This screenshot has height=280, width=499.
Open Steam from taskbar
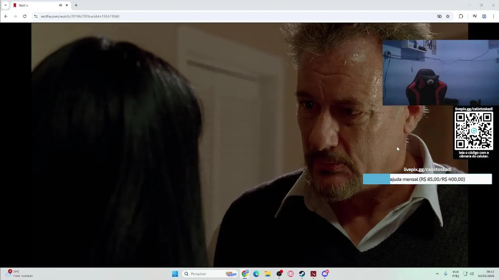(302, 274)
